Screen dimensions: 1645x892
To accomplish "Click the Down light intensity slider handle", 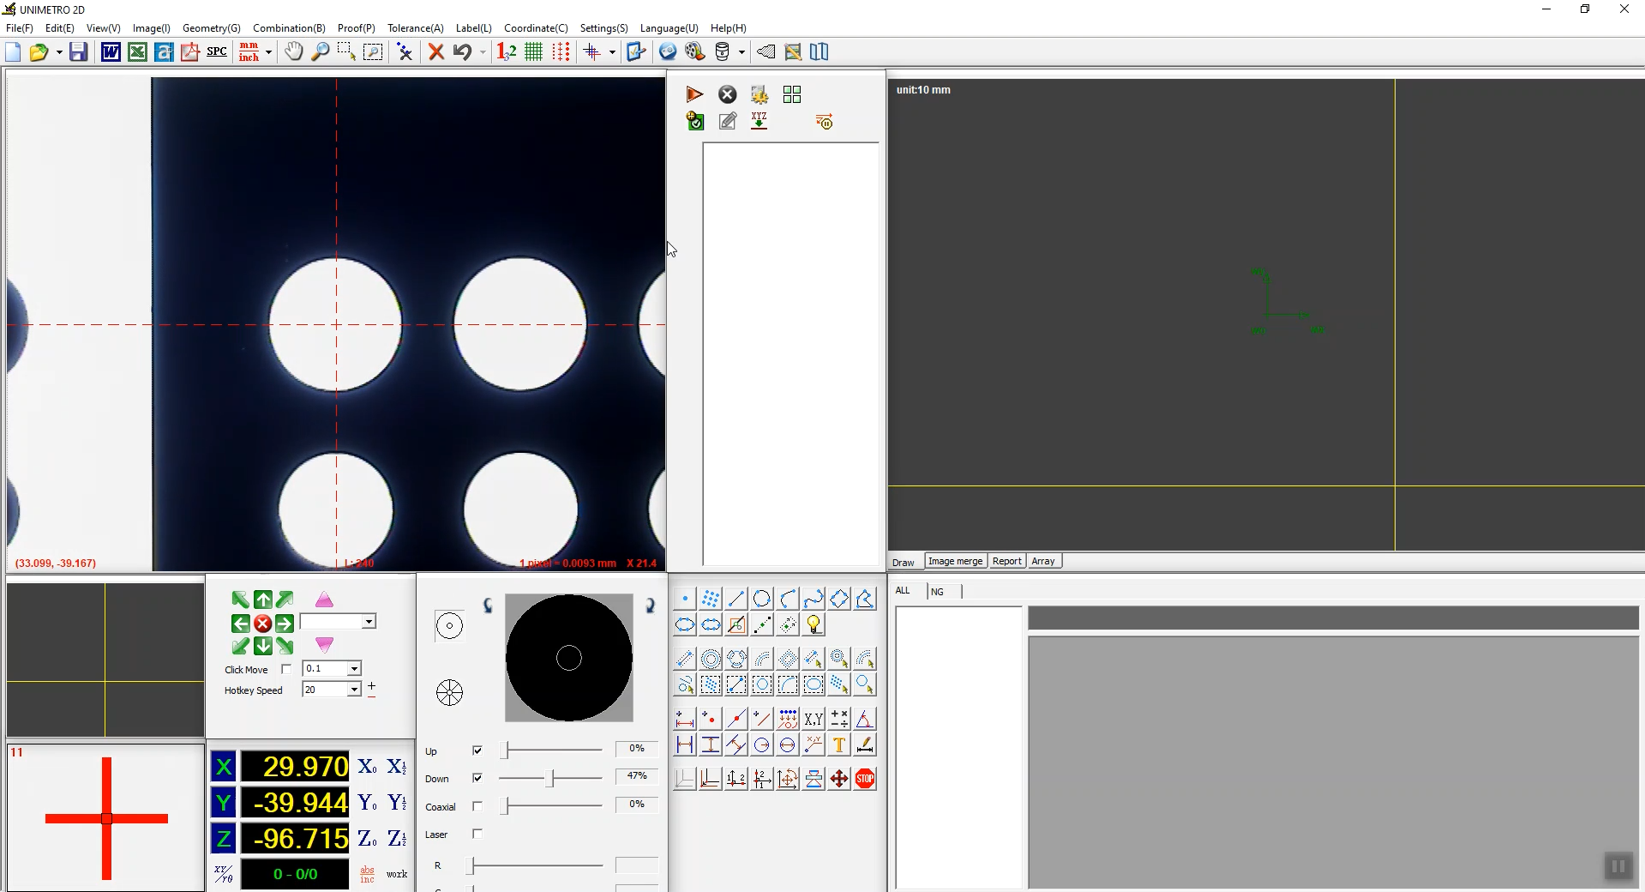I will coord(551,778).
